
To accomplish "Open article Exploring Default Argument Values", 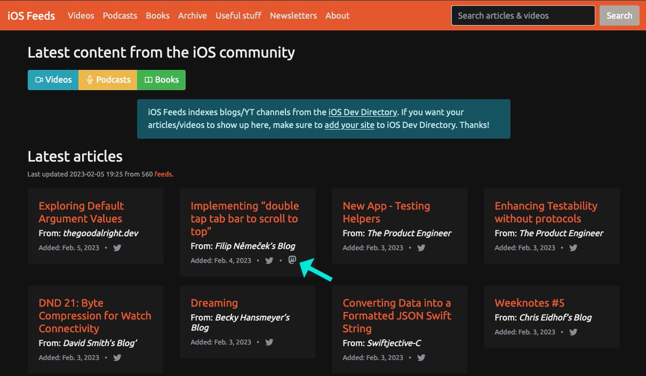I will pyautogui.click(x=81, y=212).
